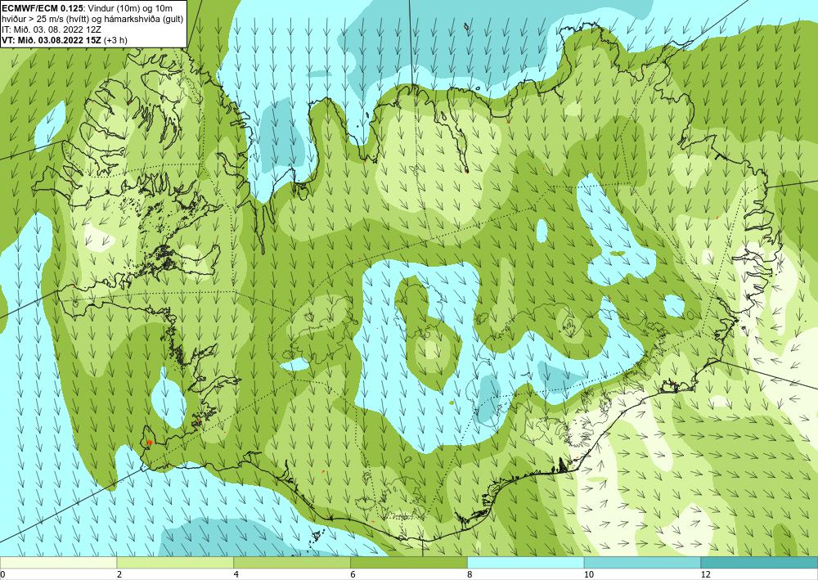Click the 0–2 m/s palest legend color
The width and height of the screenshot is (818, 580).
pos(58,562)
